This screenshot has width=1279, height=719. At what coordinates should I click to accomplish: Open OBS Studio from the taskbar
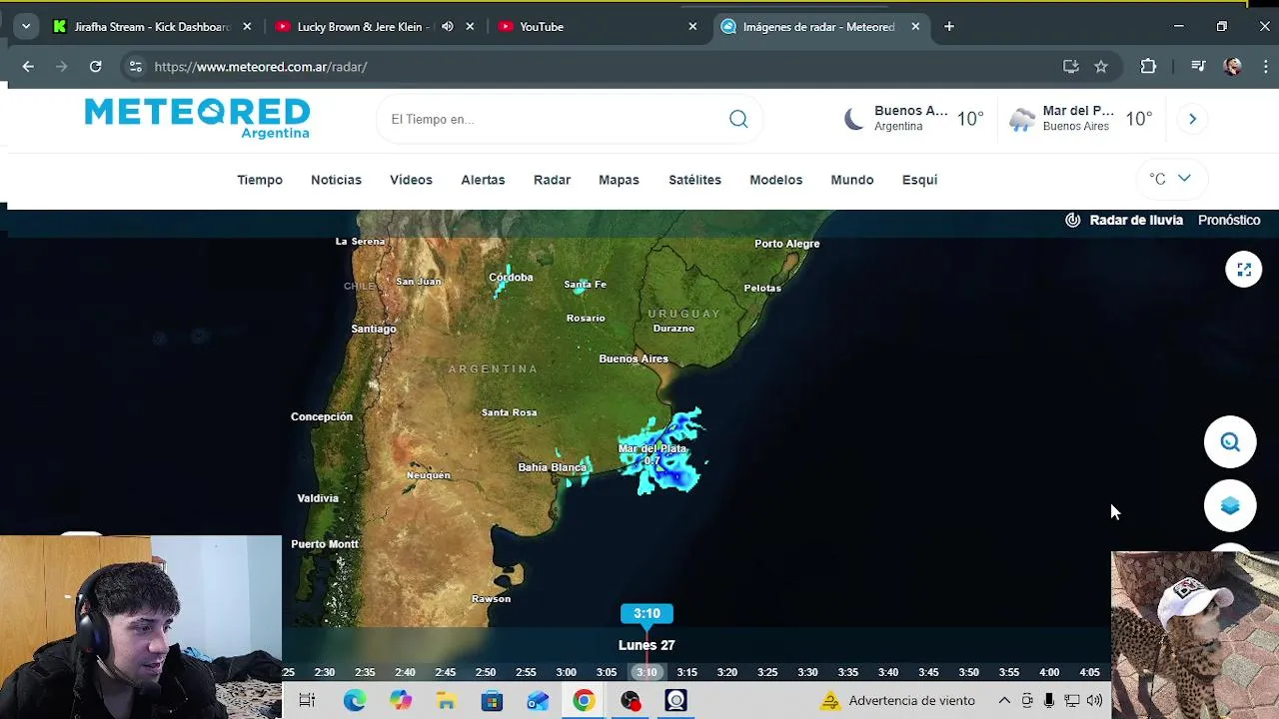click(631, 701)
